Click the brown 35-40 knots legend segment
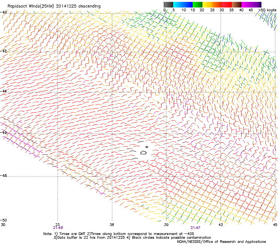 pyautogui.click(x=237, y=5)
